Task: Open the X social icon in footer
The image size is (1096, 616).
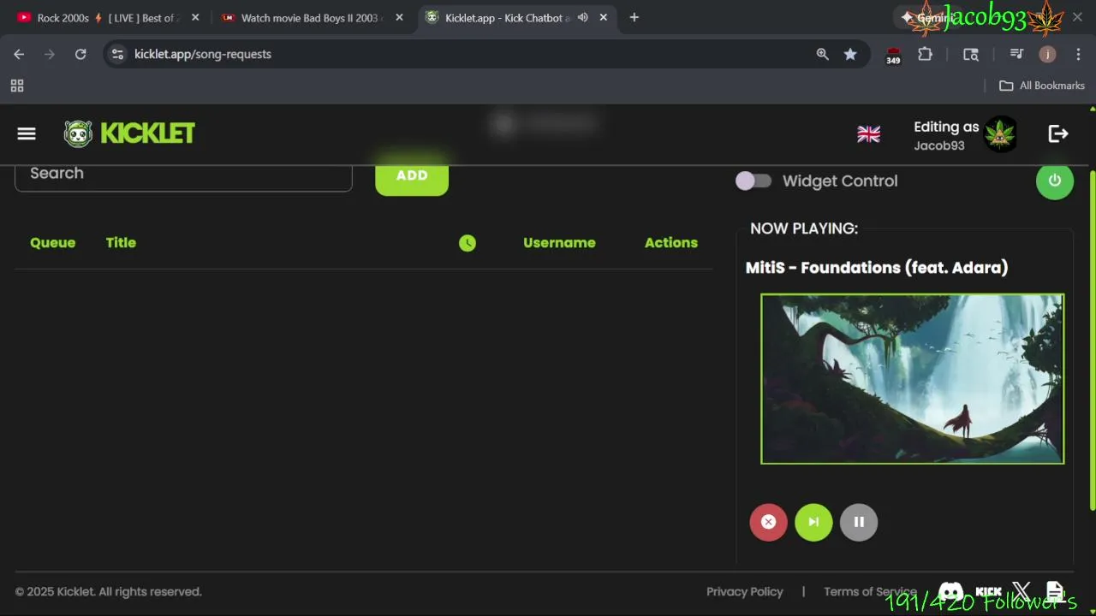Action: click(1022, 592)
